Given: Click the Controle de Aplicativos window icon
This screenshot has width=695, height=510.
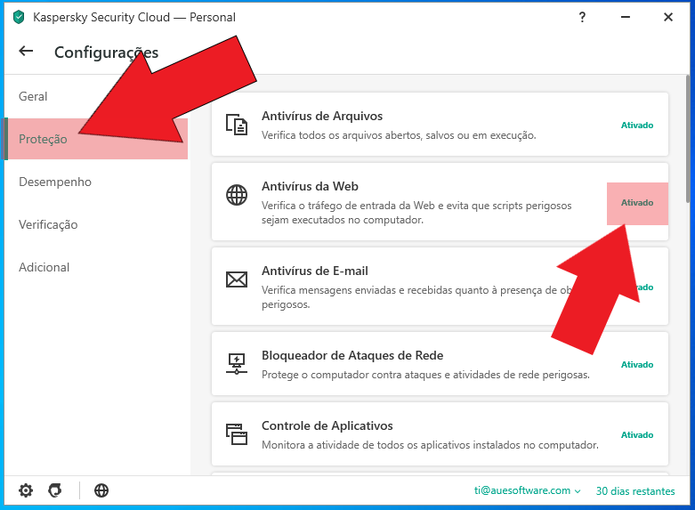Looking at the screenshot, I should [x=236, y=434].
